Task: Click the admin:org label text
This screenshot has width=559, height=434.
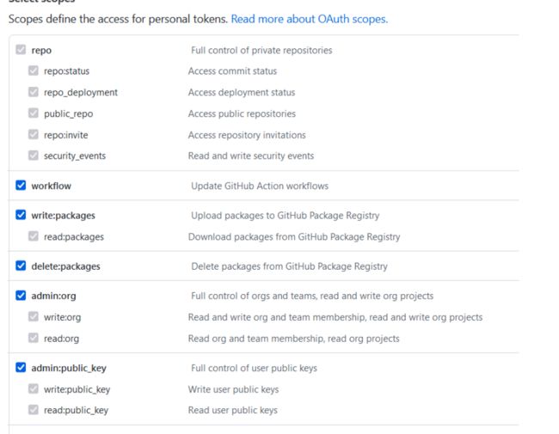Action: click(53, 296)
